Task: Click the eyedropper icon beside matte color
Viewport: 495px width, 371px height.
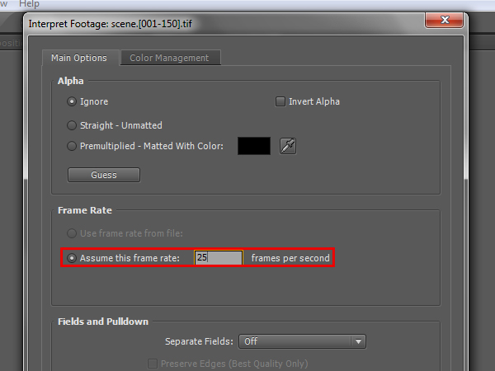Action: [x=288, y=146]
